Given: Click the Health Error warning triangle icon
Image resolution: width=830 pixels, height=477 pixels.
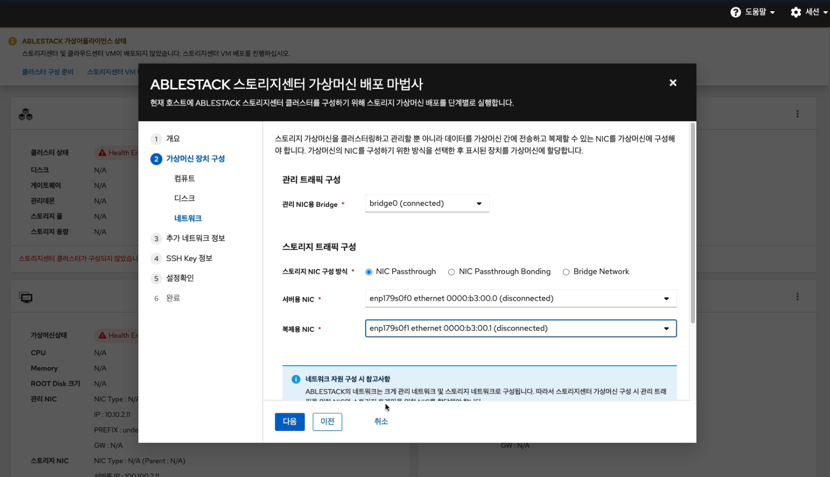Looking at the screenshot, I should (102, 152).
